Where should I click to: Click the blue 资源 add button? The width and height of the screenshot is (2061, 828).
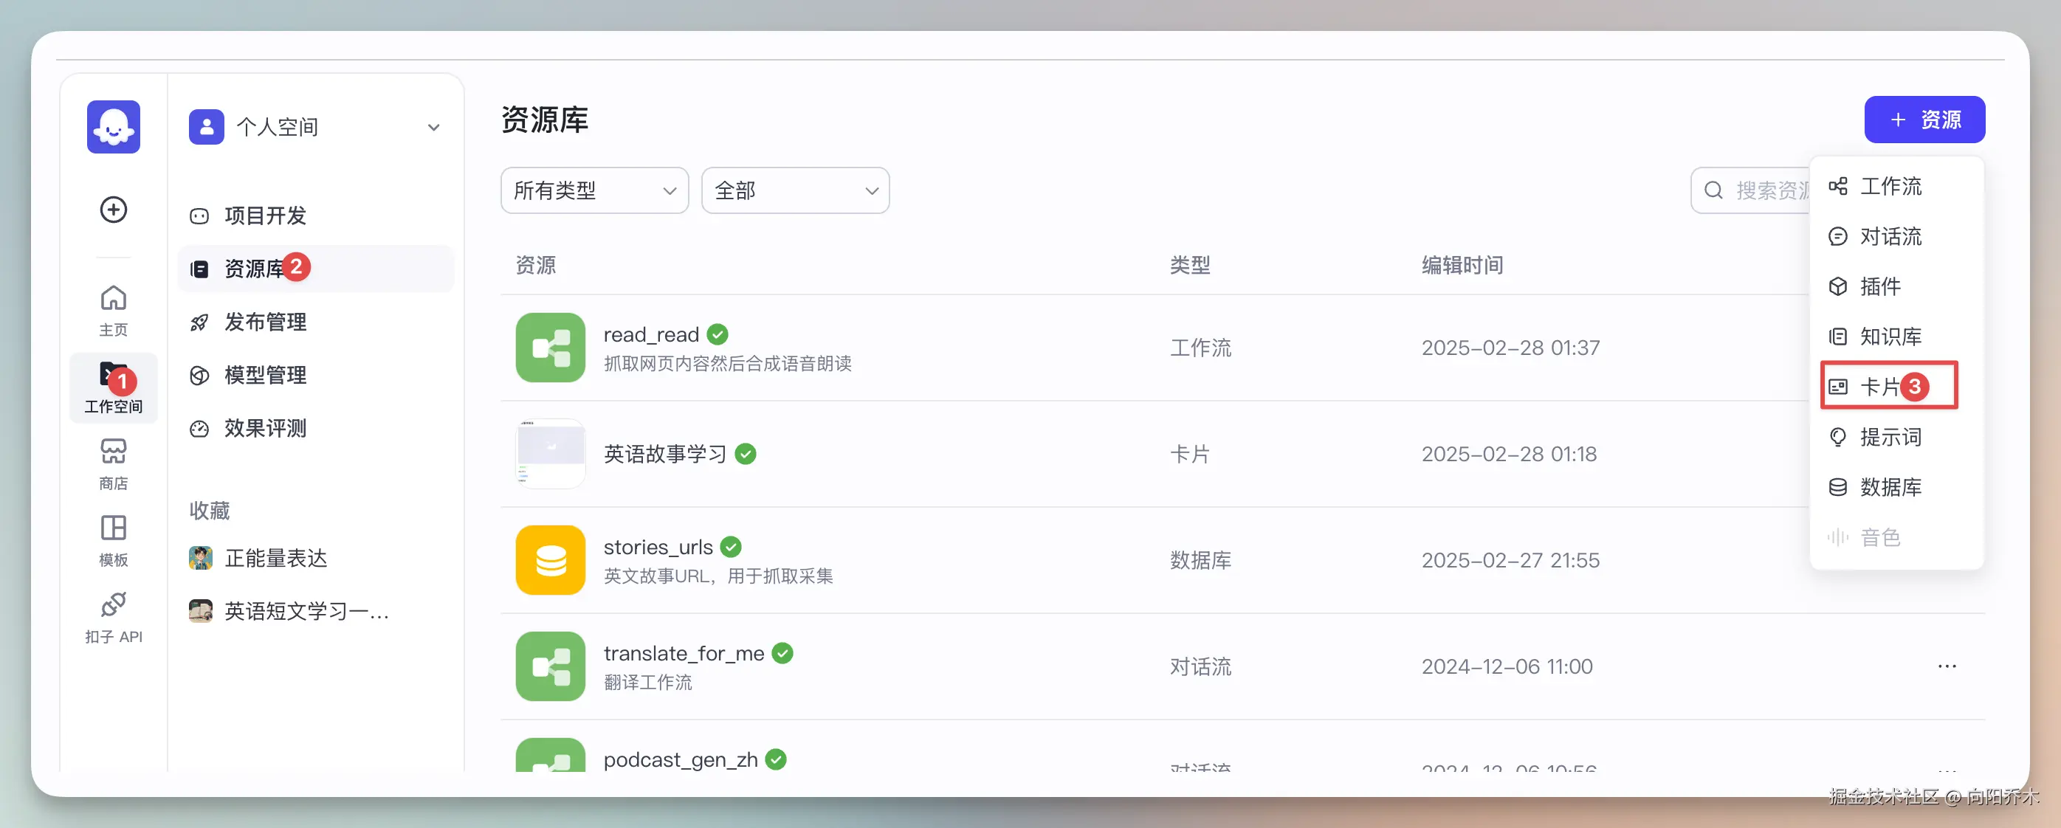point(1924,120)
